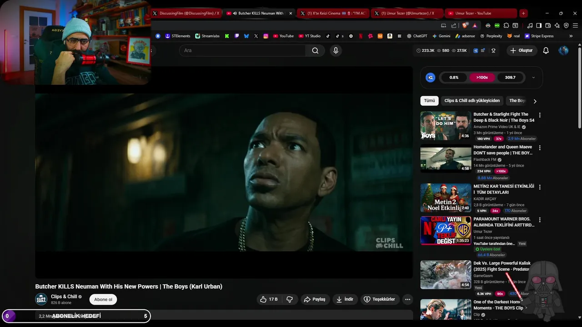Toggle the browser sidebar panel icon
This screenshot has height=327, width=582.
coord(539,25)
